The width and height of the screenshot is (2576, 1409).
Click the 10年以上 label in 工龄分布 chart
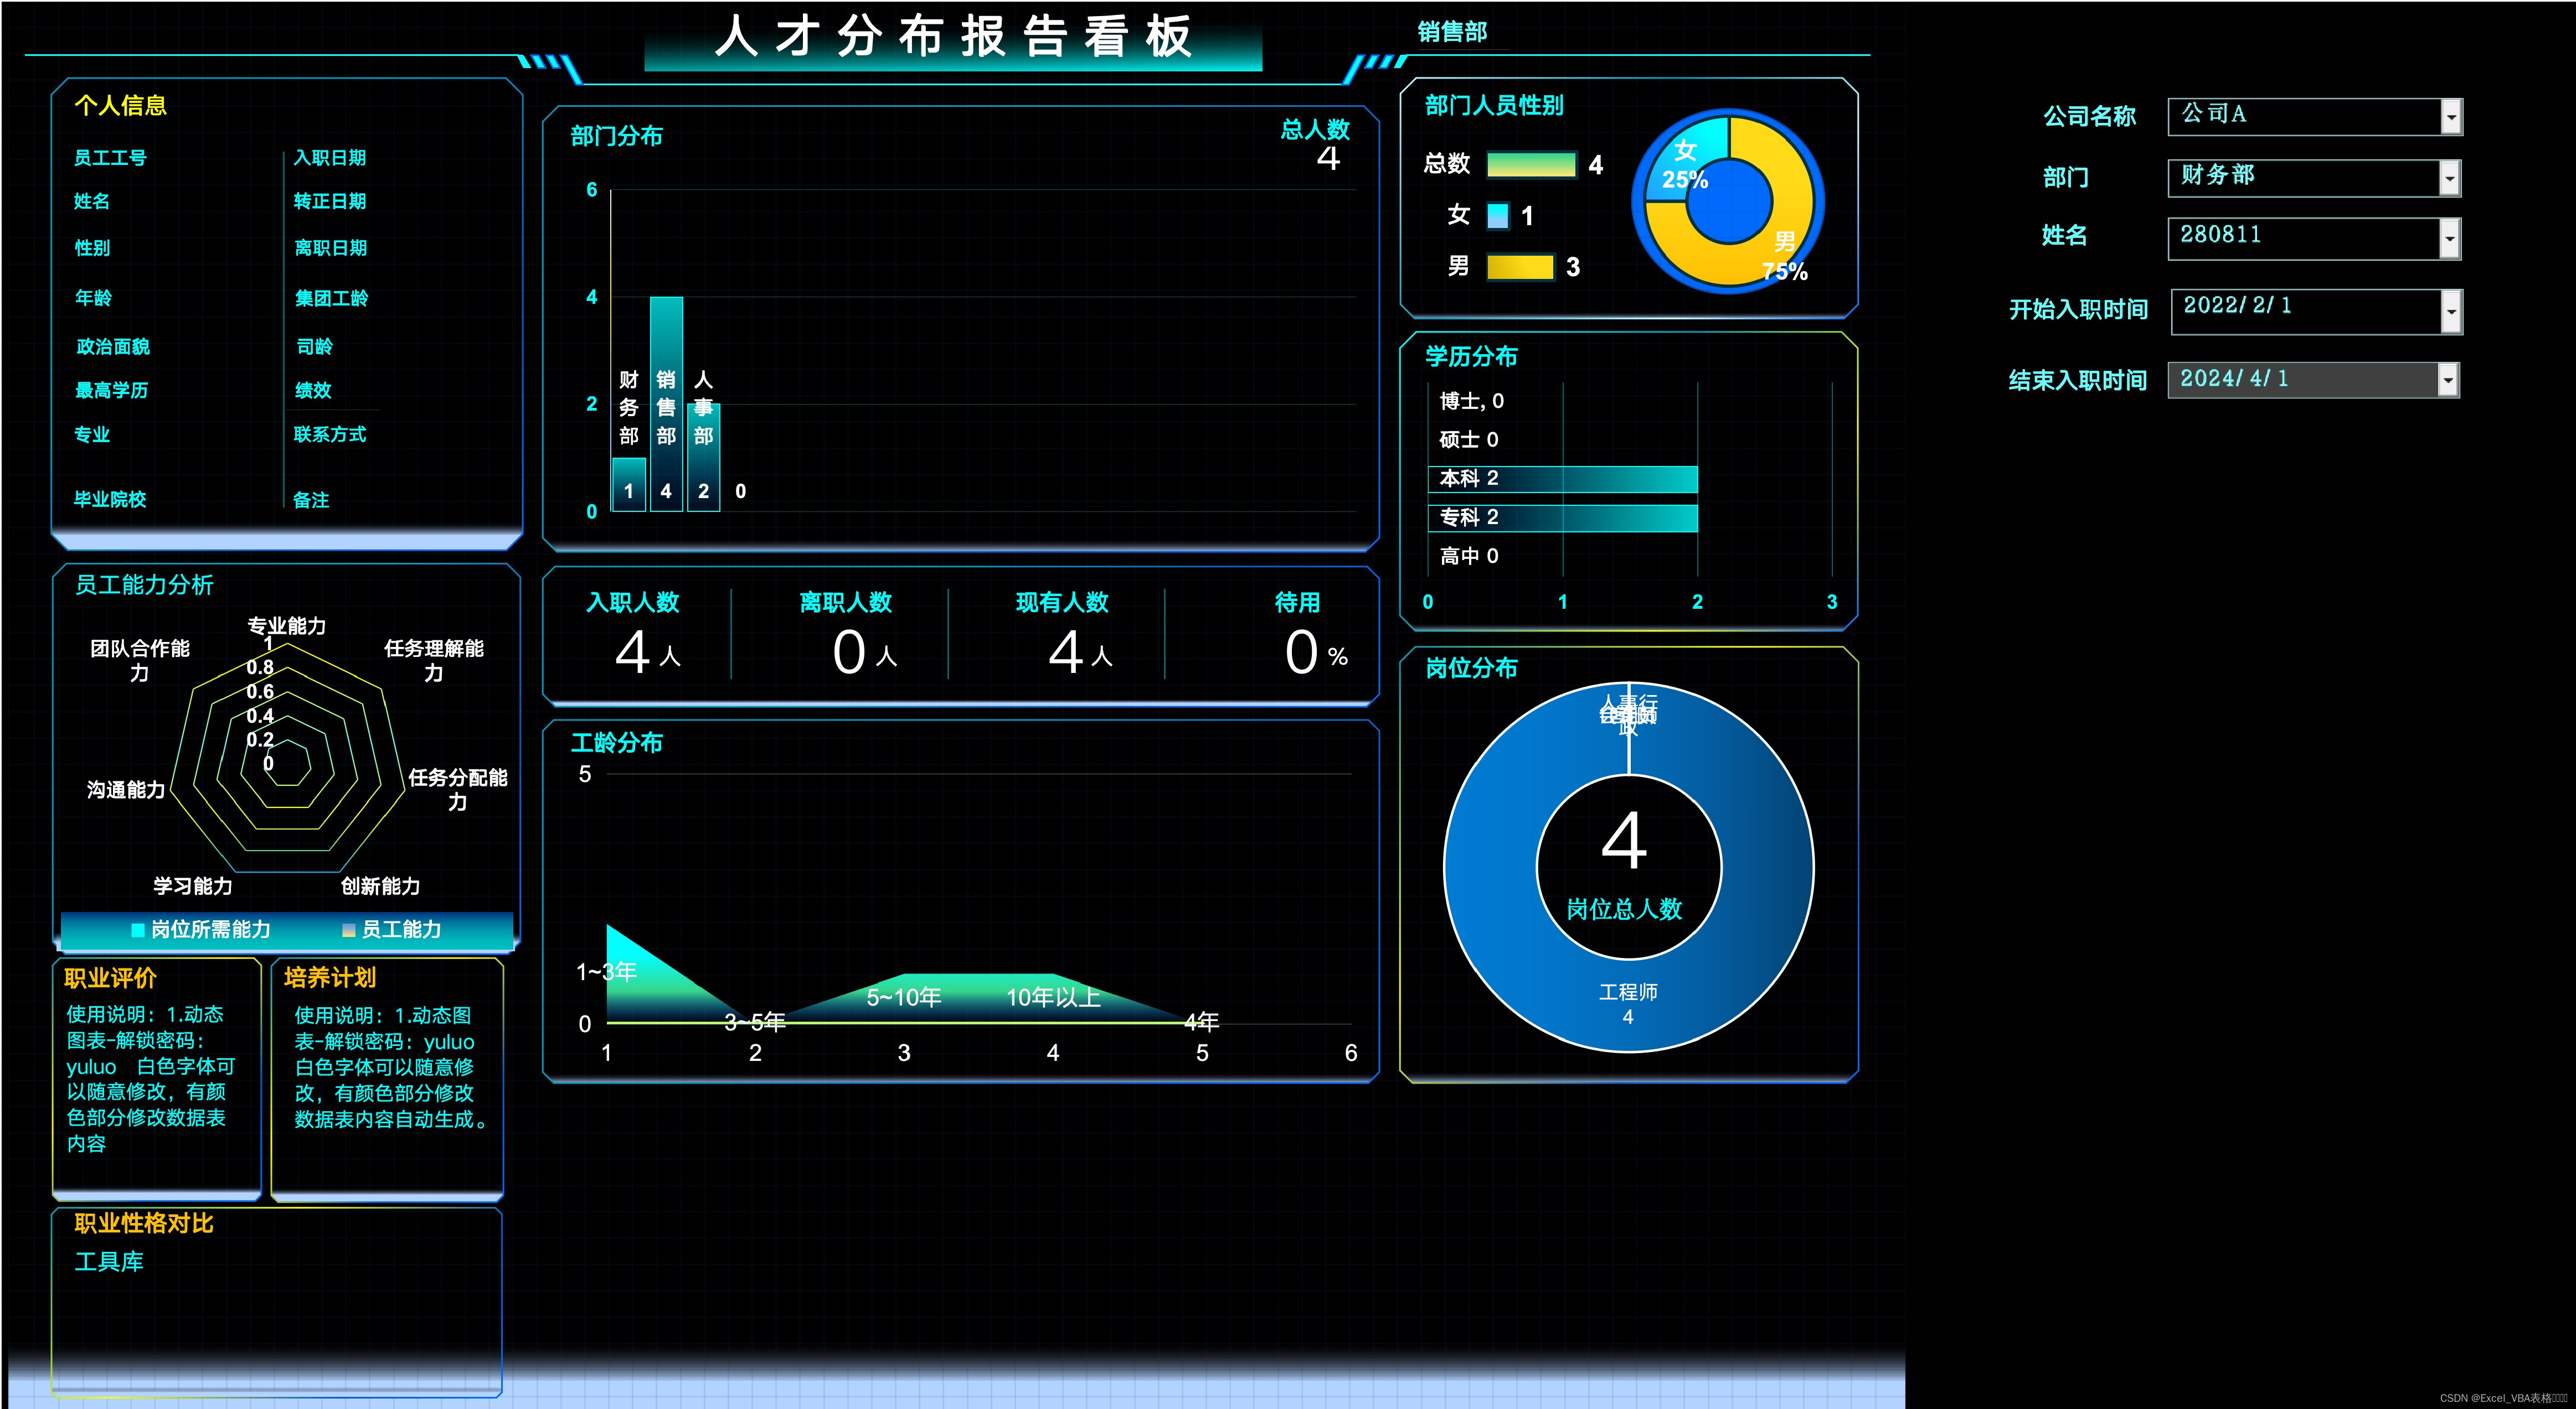click(x=1053, y=997)
